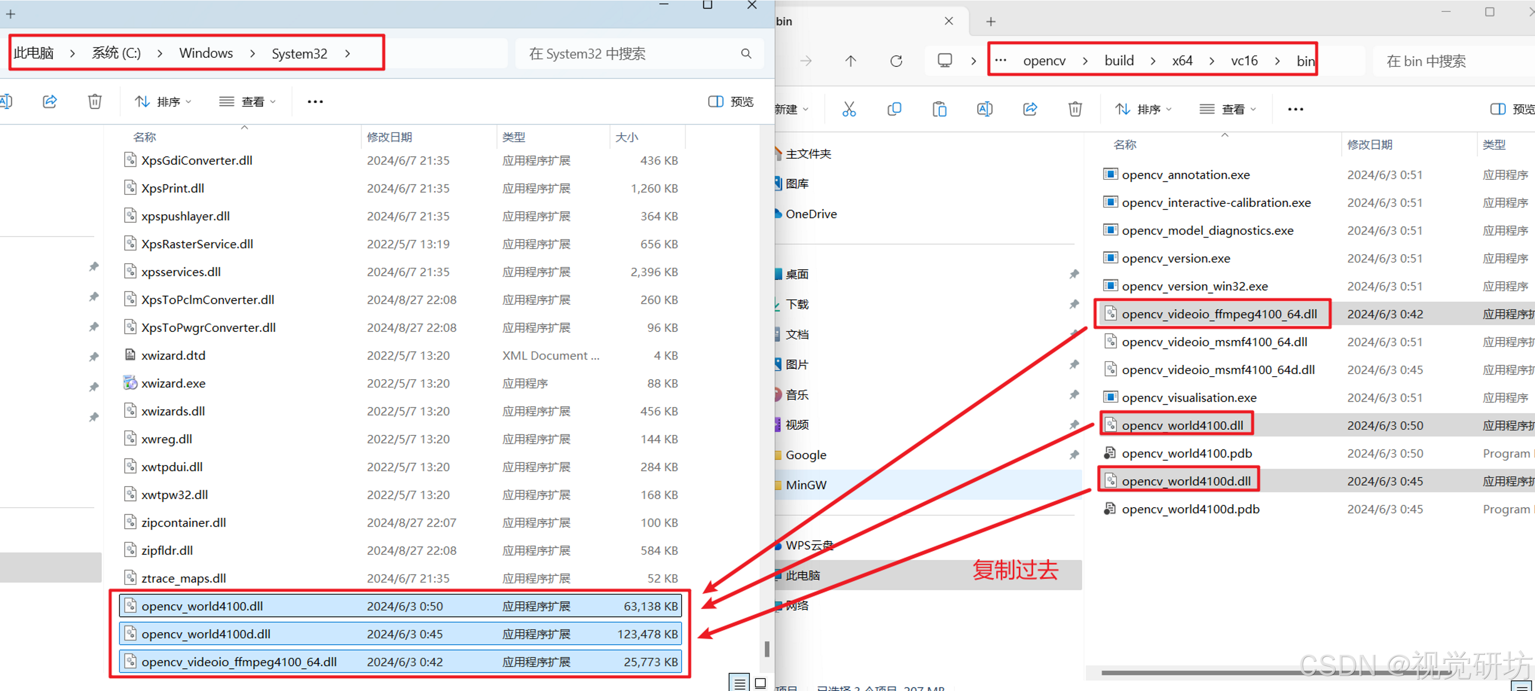The image size is (1535, 691).
Task: Click monitor icon in bin address bar
Action: click(x=945, y=61)
